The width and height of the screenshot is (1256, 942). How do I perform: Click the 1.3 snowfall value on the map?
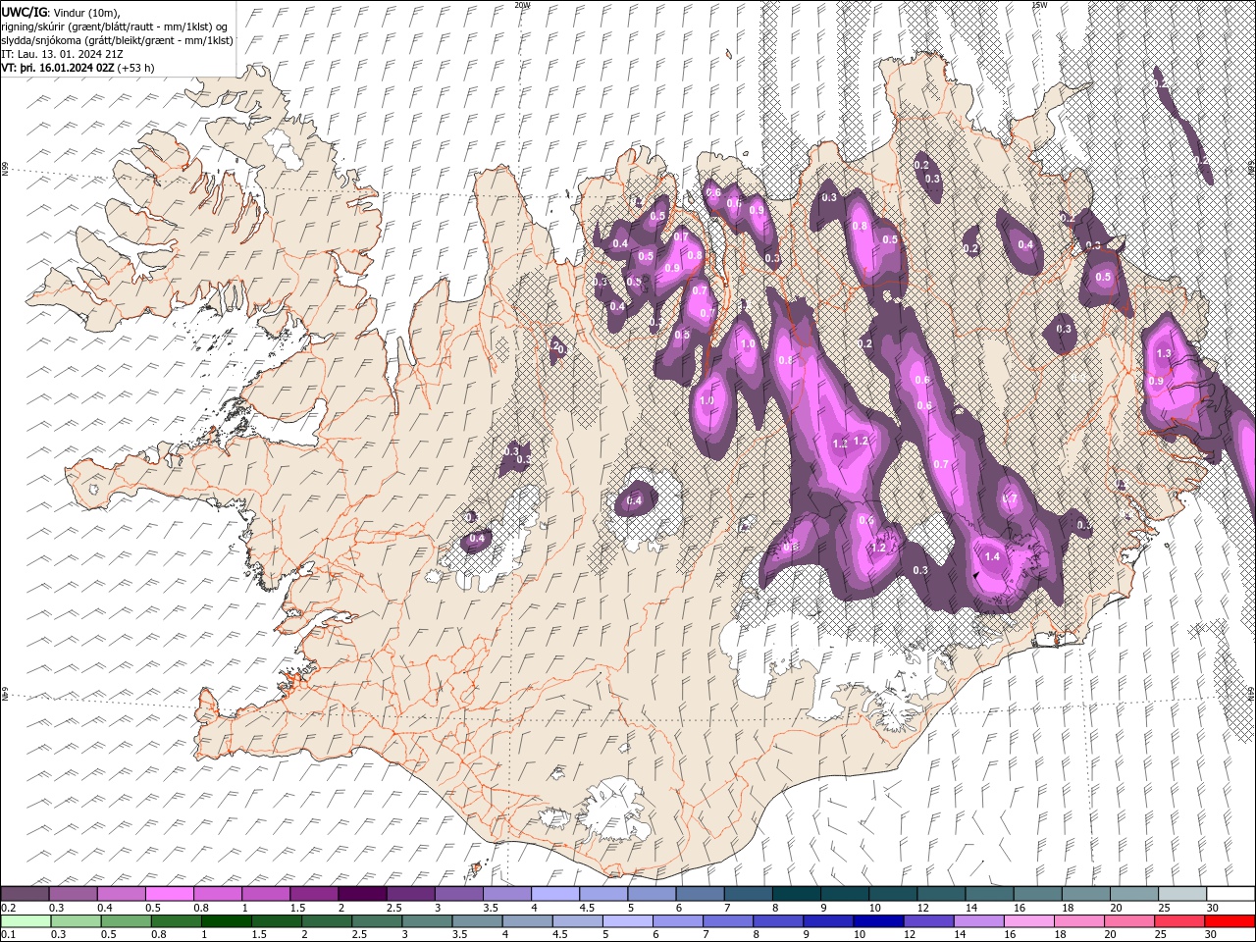coord(1165,353)
